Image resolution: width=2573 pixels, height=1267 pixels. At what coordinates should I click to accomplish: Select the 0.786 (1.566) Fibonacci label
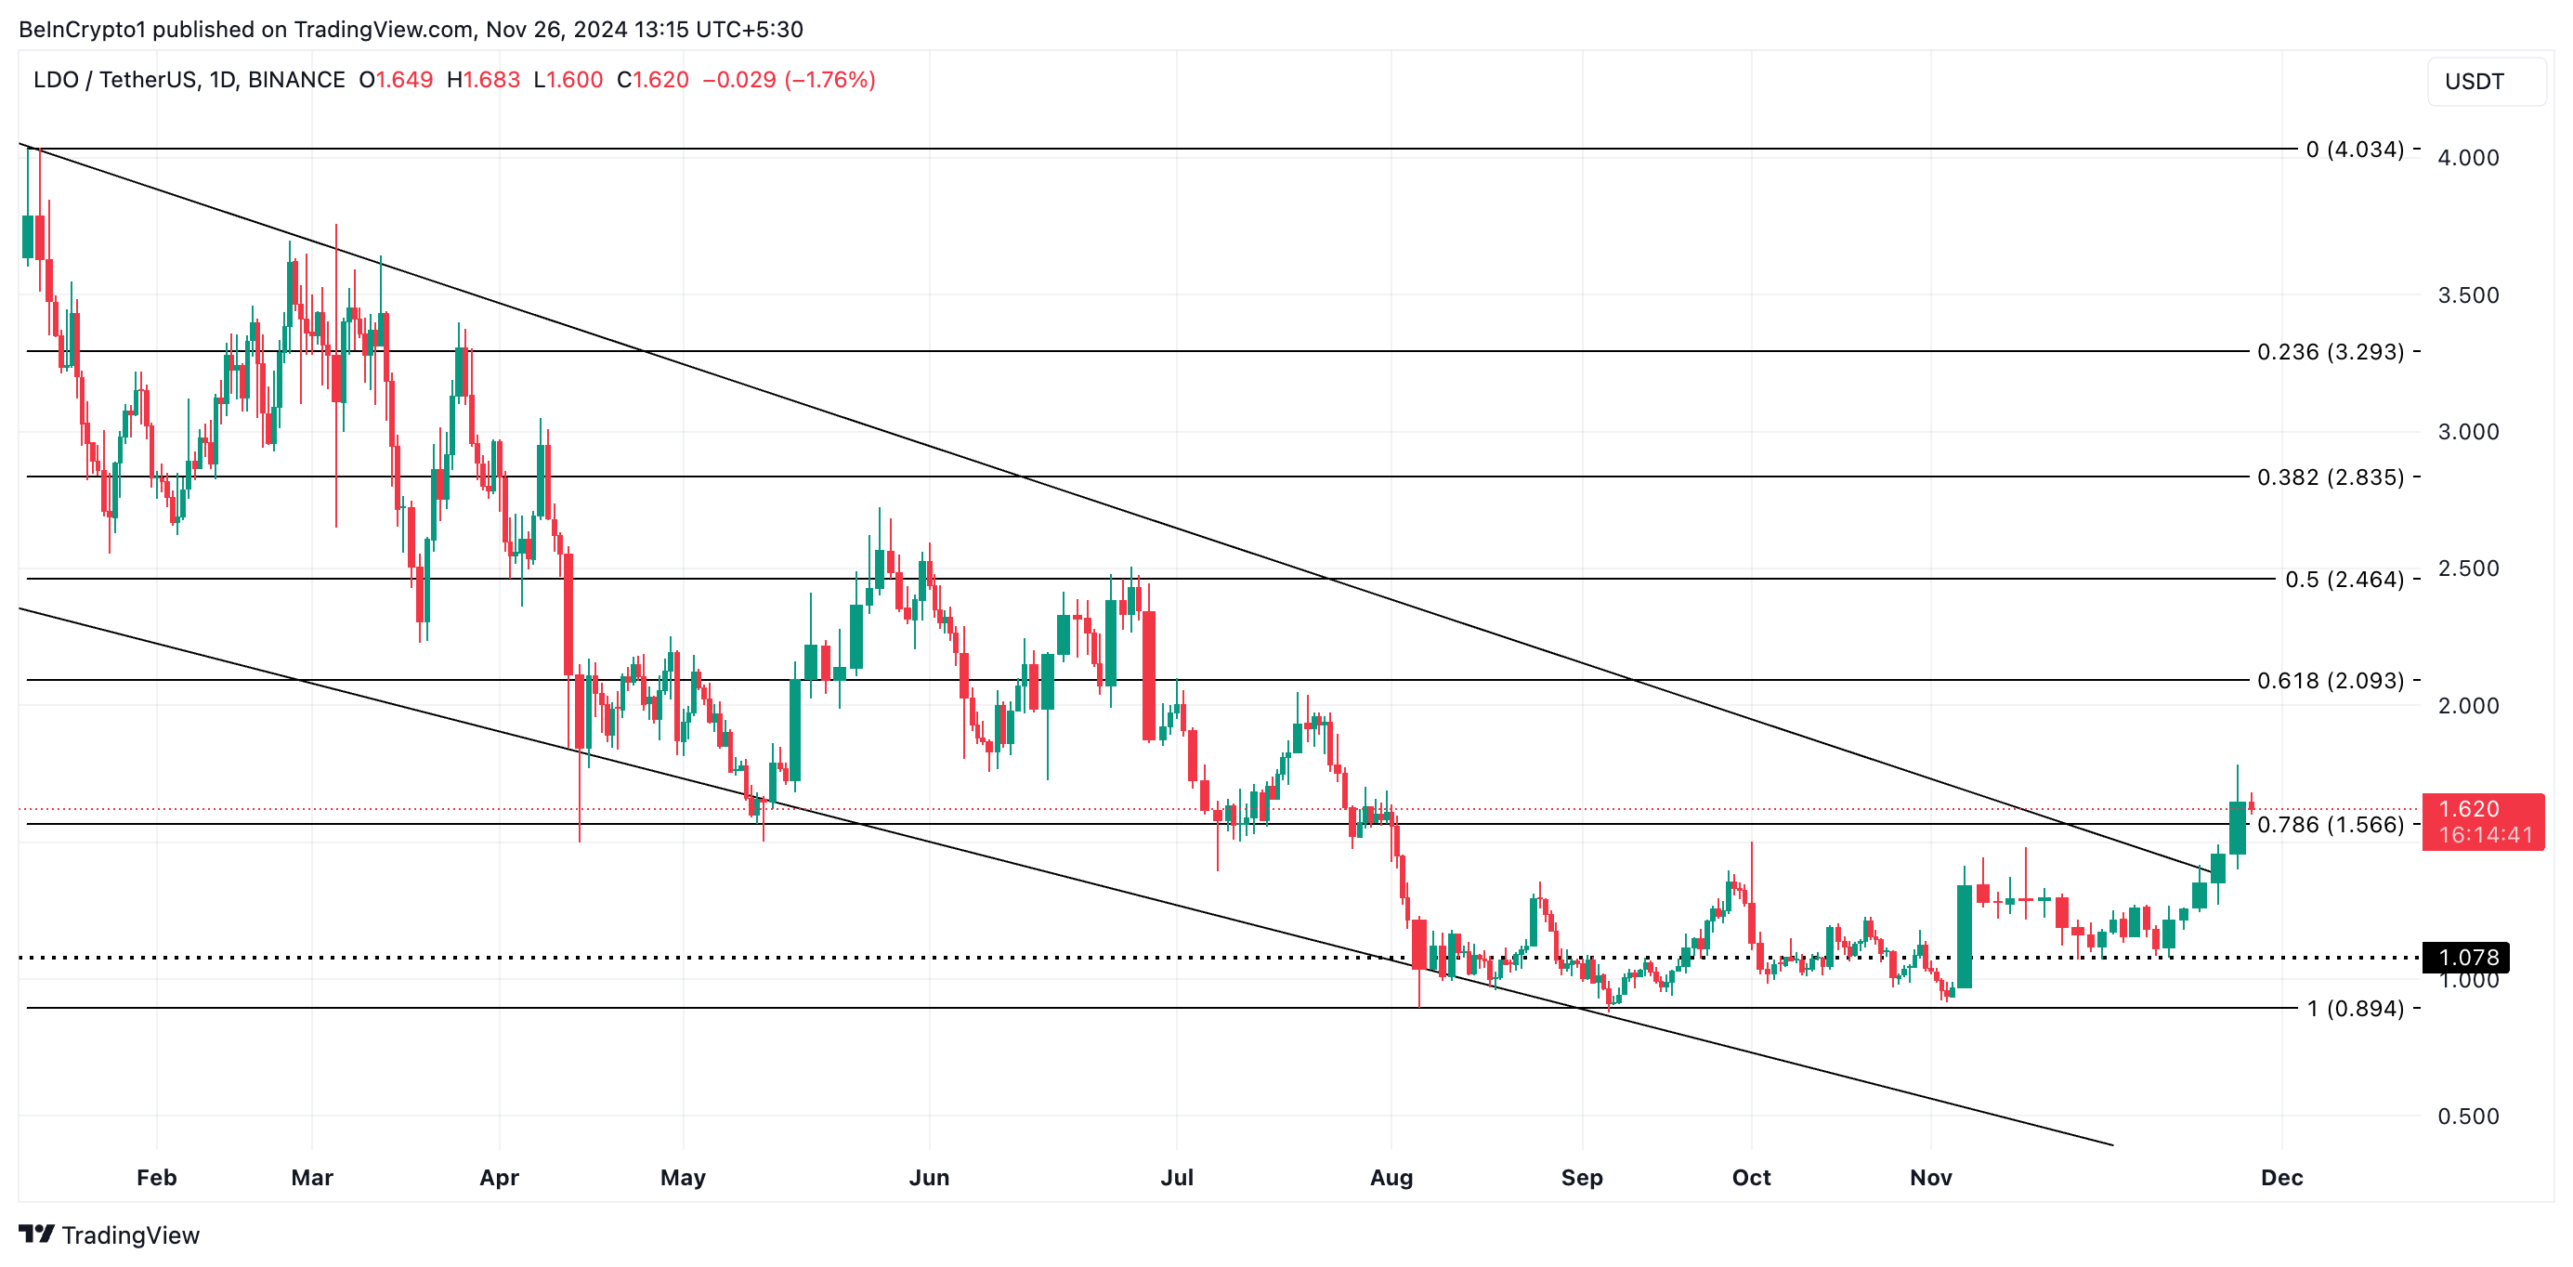coord(2330,824)
